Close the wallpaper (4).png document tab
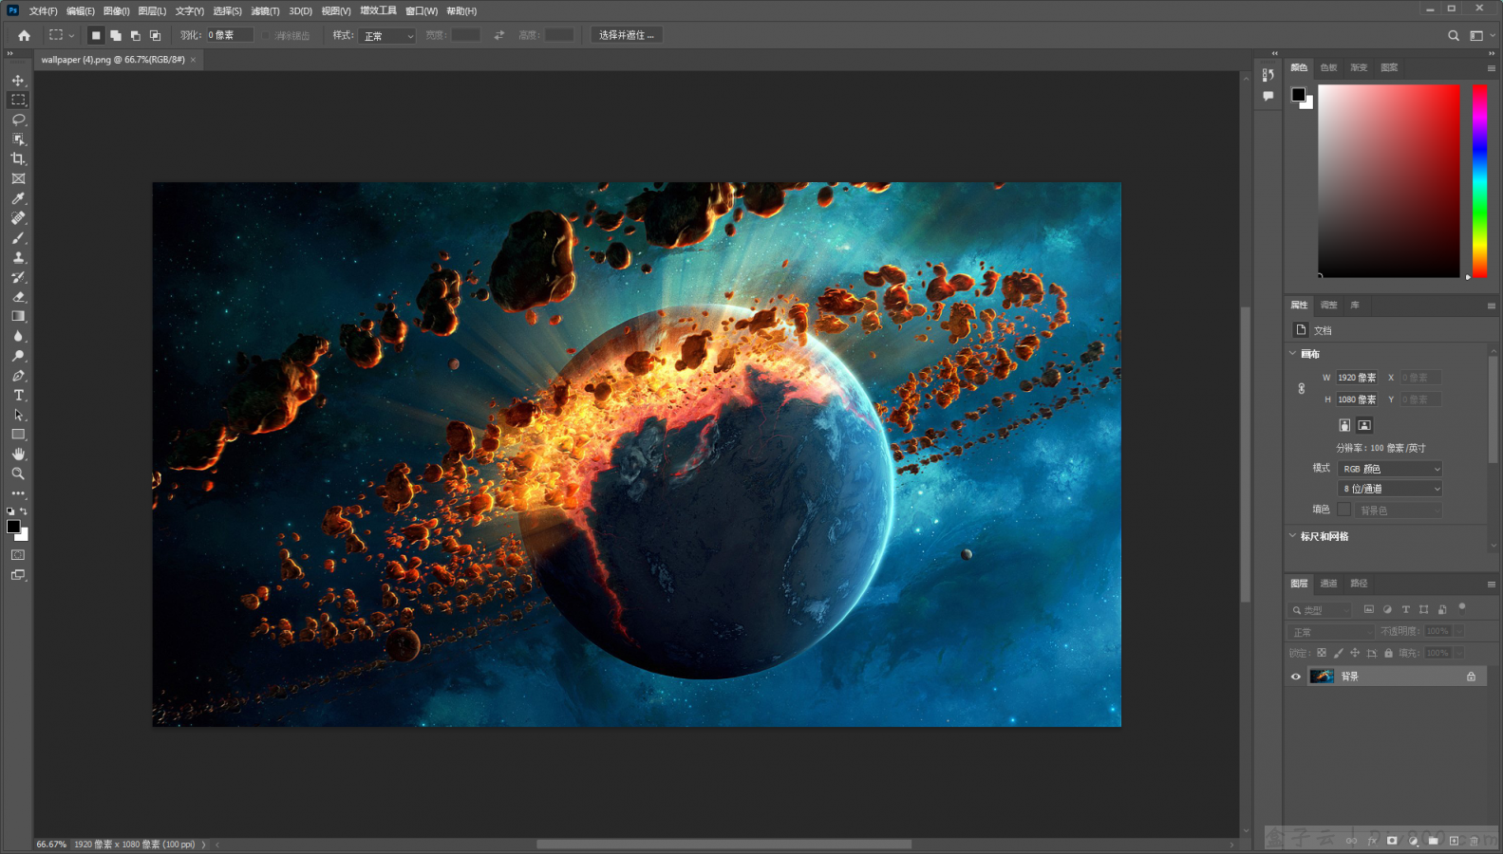This screenshot has width=1503, height=854. 193,60
